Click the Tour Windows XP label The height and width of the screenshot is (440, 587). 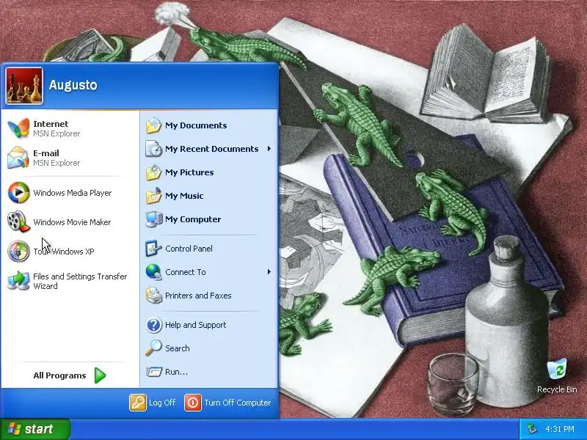point(64,252)
